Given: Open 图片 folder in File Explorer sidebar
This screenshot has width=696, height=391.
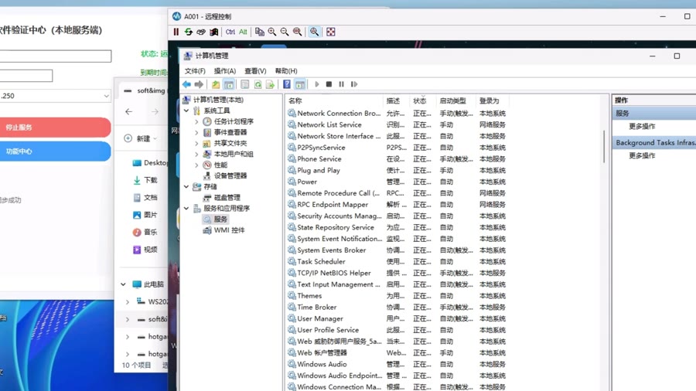Looking at the screenshot, I should [145, 215].
